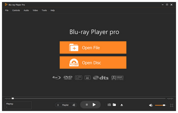This screenshot has height=113, width=178.
Task: Show the Playlist panel
Action: [x=65, y=105]
